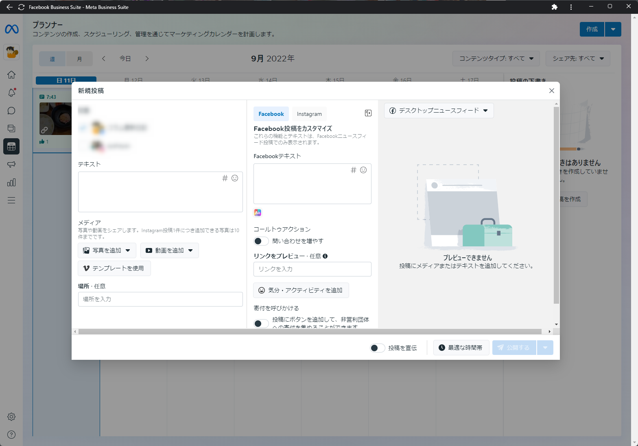Check the first blurred page checkbox
This screenshot has height=446, width=638.
83,128
